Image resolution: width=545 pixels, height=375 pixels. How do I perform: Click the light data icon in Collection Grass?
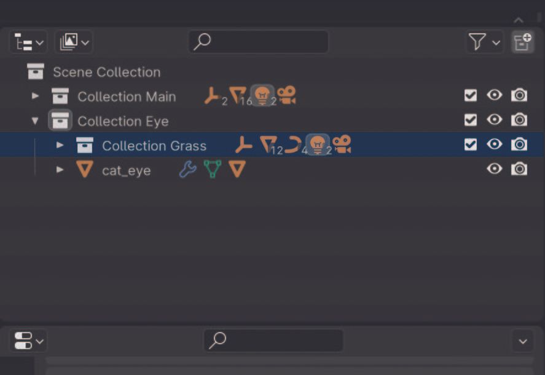318,144
